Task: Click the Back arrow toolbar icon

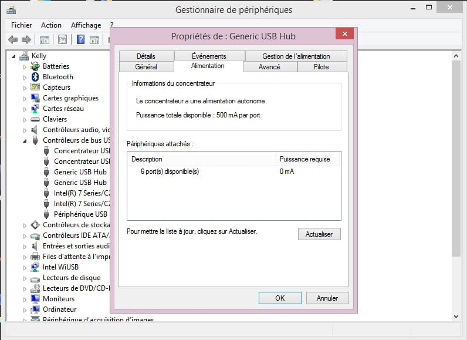Action: click(x=12, y=40)
